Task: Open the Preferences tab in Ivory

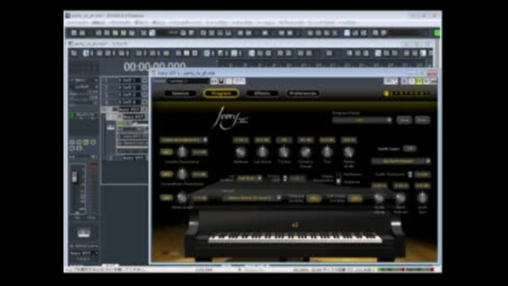Action: 303,93
